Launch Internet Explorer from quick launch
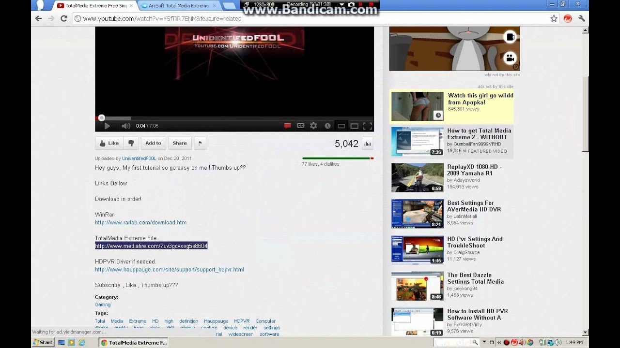Image resolution: width=620 pixels, height=348 pixels. tap(81, 342)
